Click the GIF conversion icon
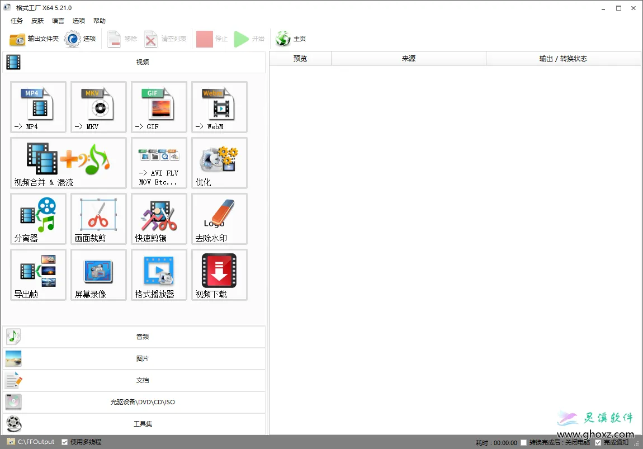Image resolution: width=643 pixels, height=449 pixels. click(159, 107)
